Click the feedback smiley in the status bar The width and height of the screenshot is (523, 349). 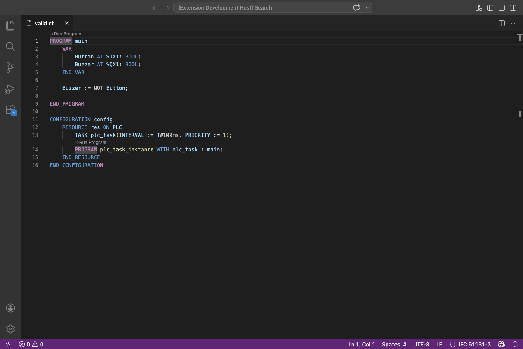501,344
